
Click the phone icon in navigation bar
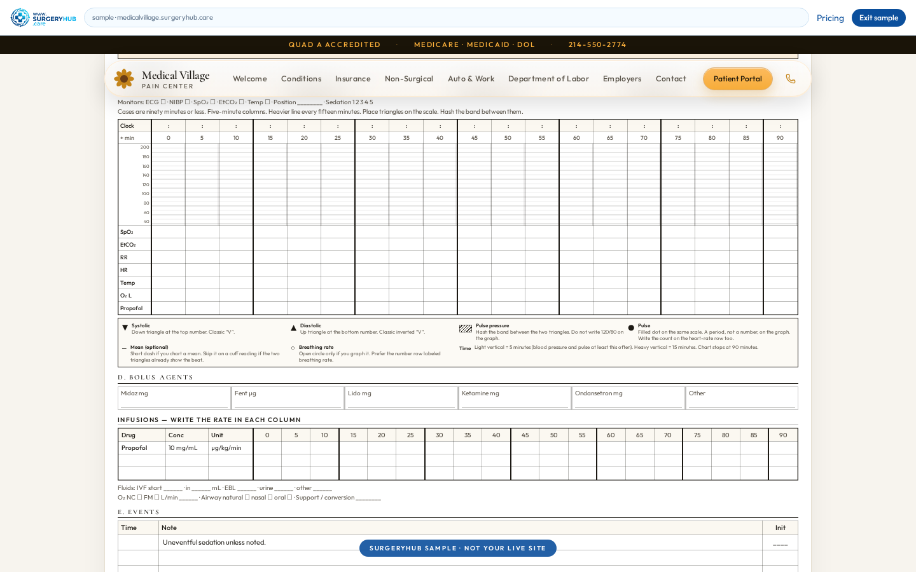[x=791, y=79]
